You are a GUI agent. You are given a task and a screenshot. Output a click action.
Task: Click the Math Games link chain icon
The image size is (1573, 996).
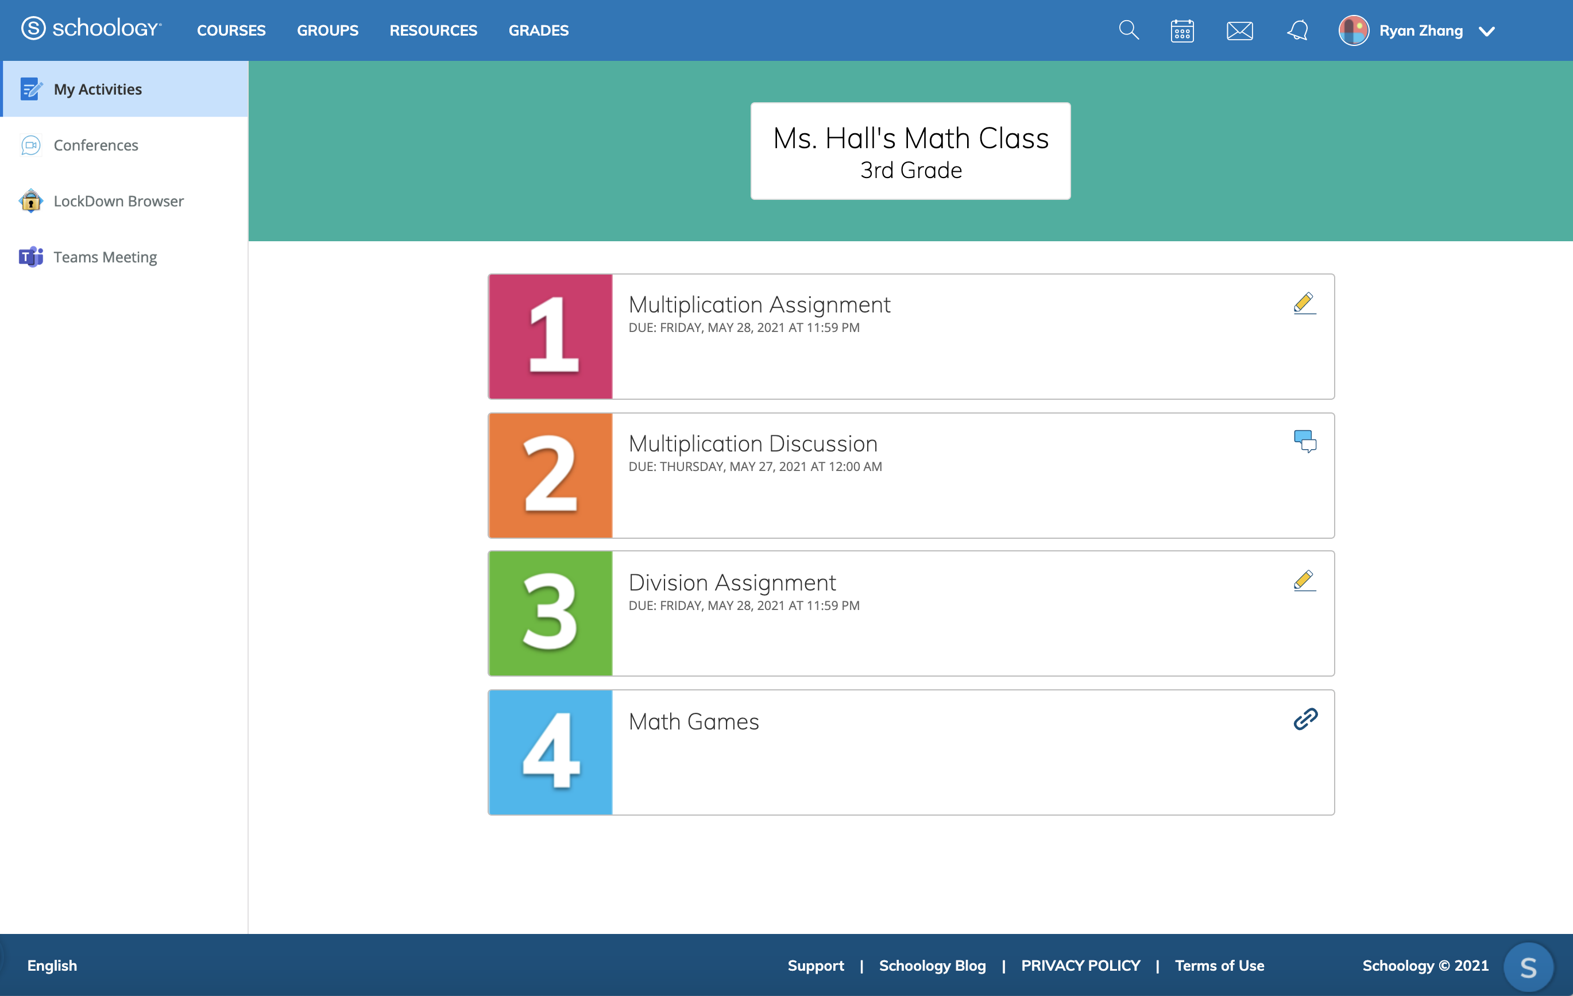[x=1305, y=719]
